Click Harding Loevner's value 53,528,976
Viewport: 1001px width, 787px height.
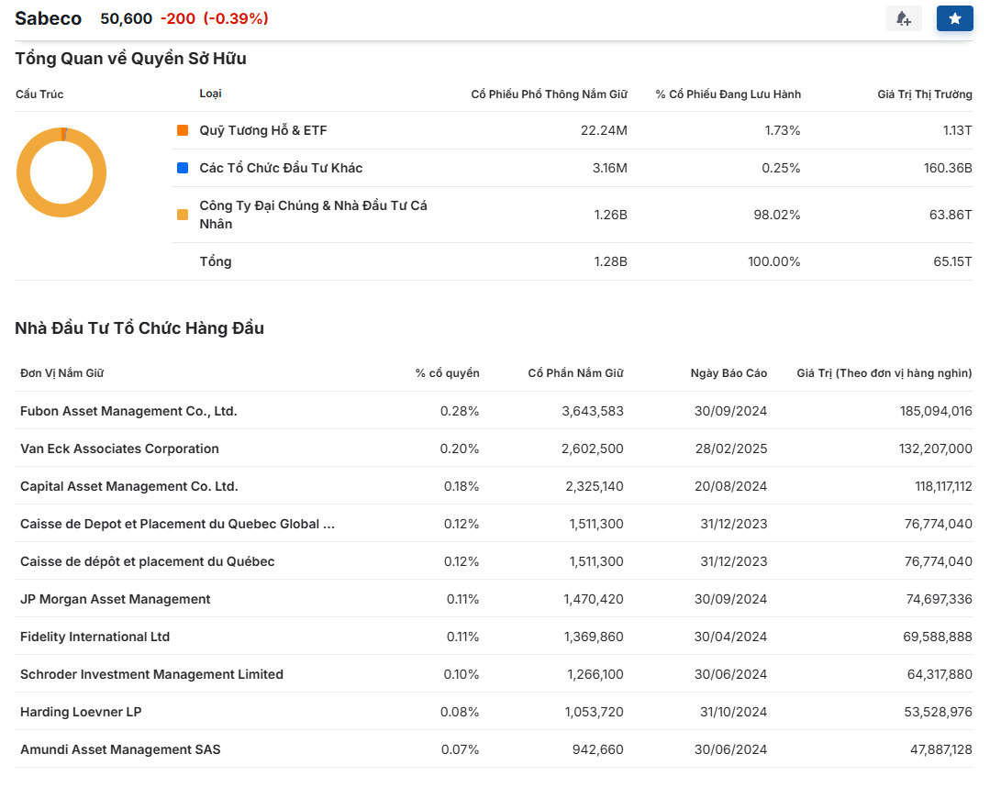[x=939, y=713]
